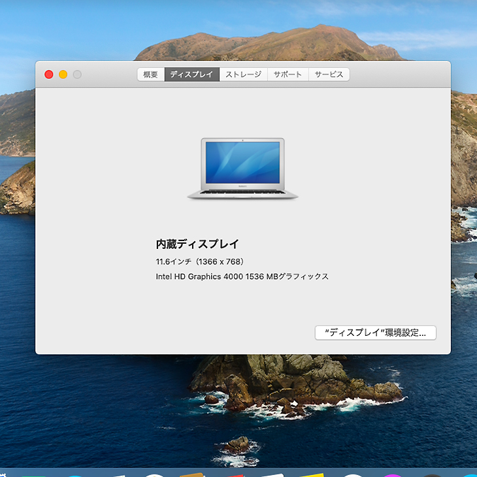Switch to the 概要 tab

tap(150, 74)
